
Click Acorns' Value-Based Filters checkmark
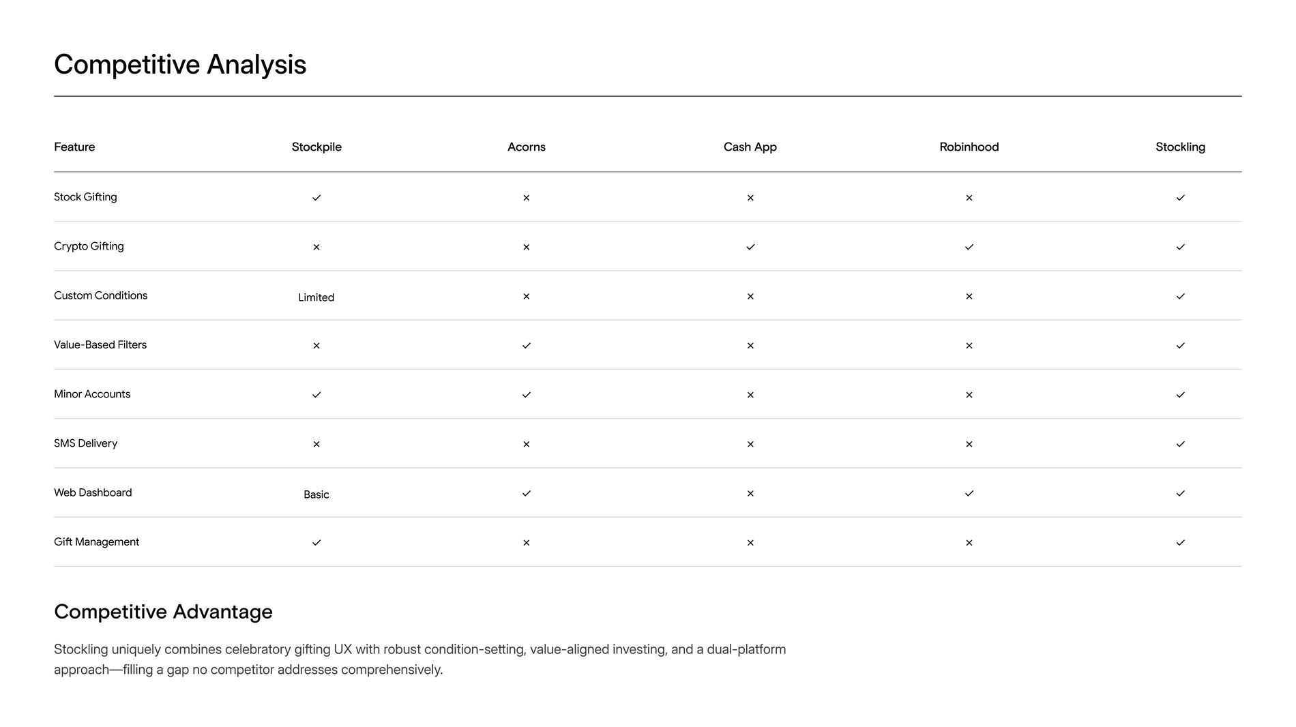click(x=526, y=346)
